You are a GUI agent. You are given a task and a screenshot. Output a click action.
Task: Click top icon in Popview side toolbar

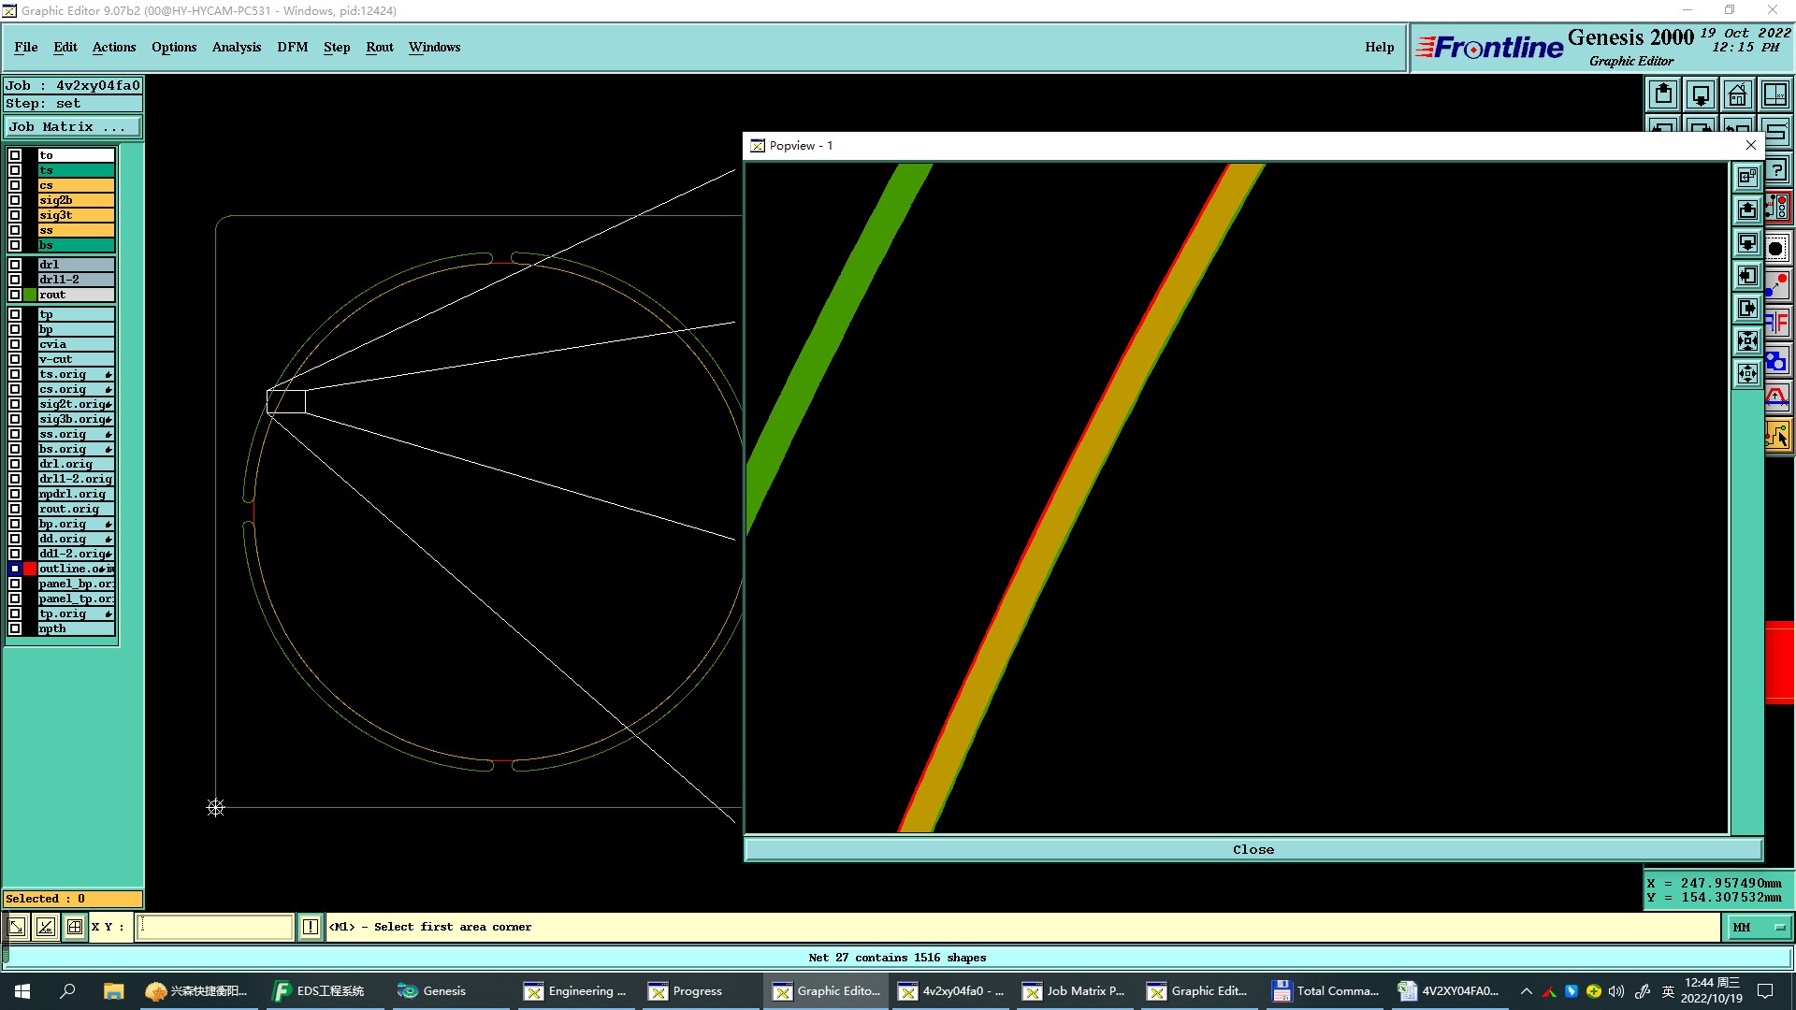coord(1747,178)
